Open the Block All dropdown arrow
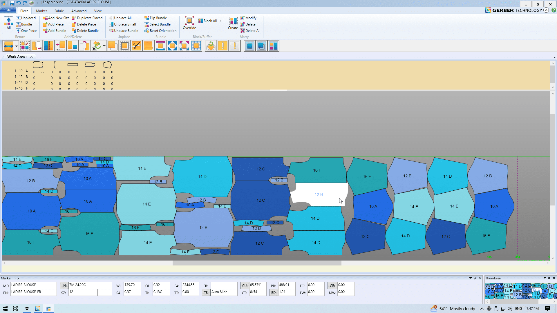The width and height of the screenshot is (557, 313). (220, 21)
